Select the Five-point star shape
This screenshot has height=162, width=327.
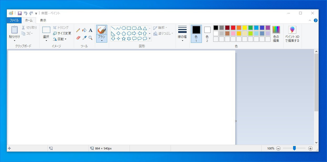click(x=124, y=39)
